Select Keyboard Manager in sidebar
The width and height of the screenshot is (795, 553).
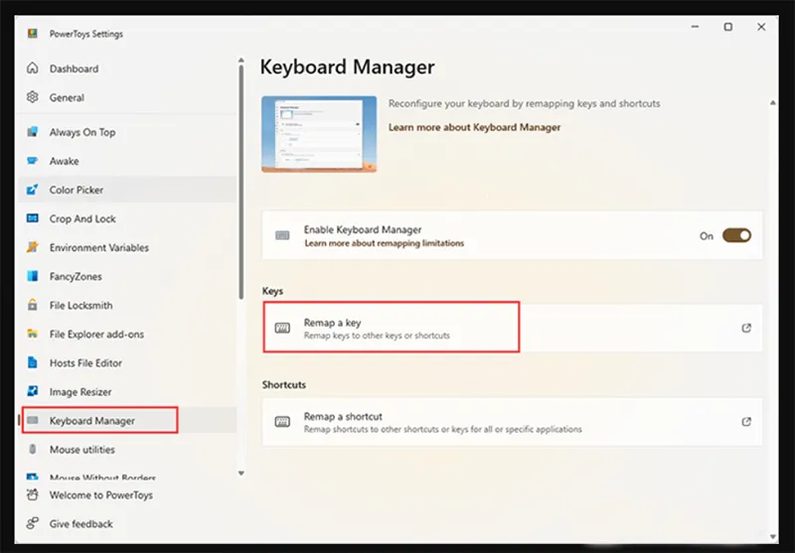pyautogui.click(x=128, y=421)
